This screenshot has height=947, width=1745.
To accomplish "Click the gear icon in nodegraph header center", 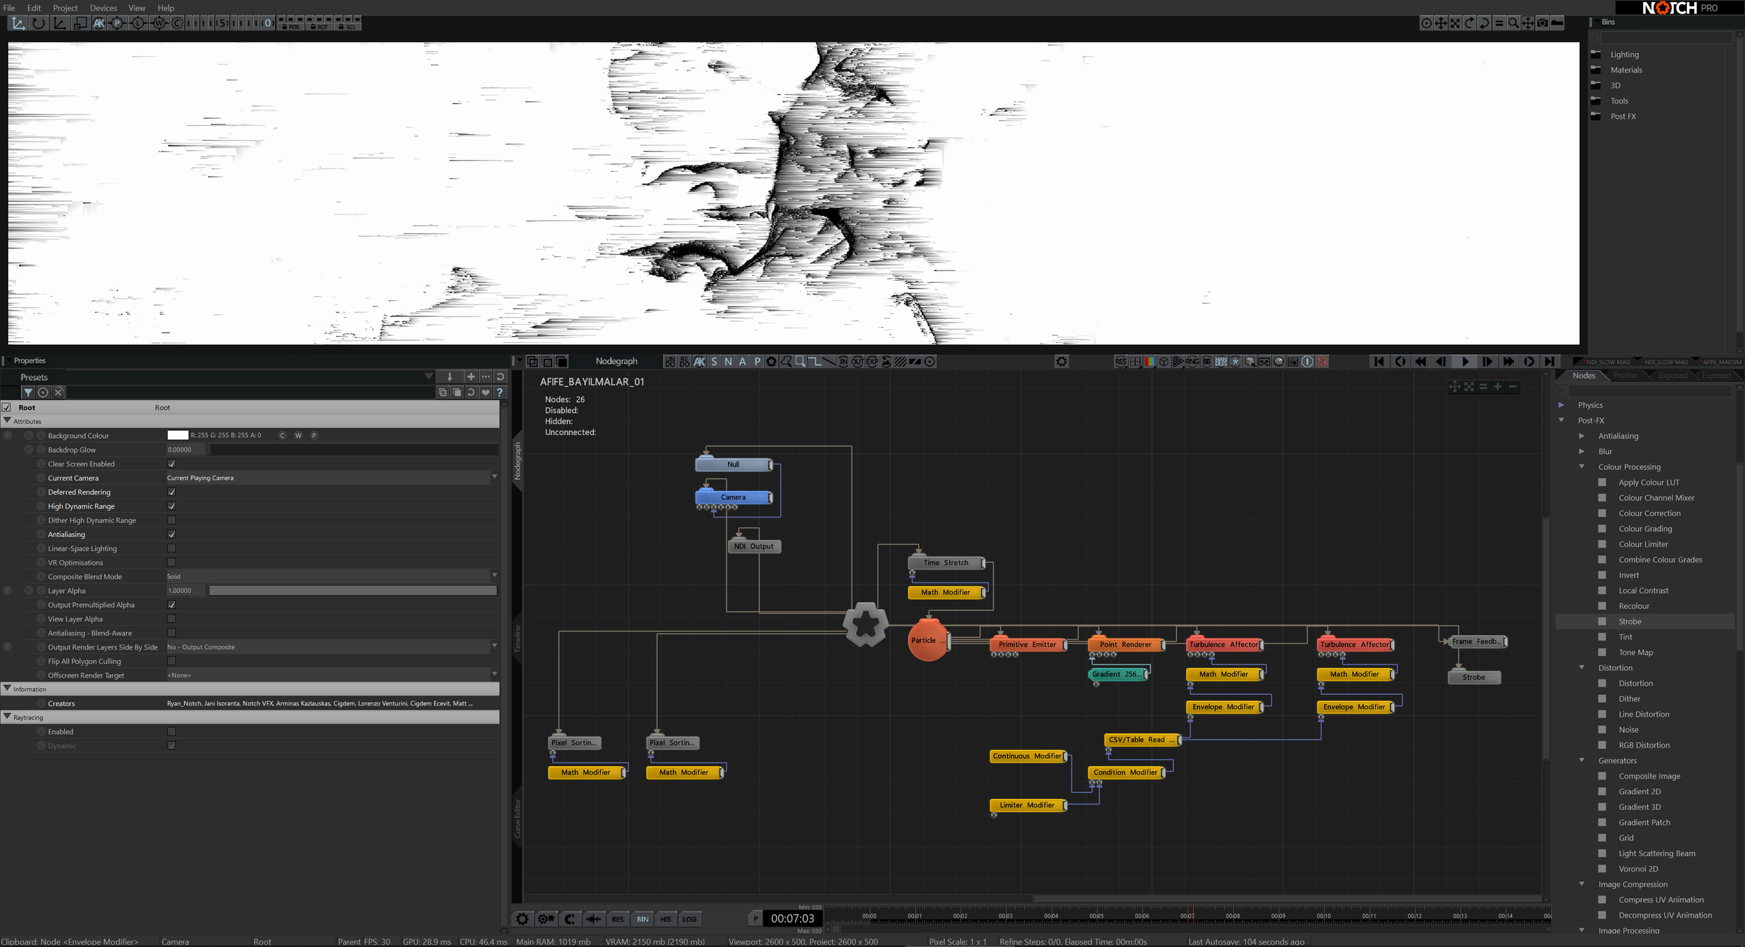I will [1061, 361].
